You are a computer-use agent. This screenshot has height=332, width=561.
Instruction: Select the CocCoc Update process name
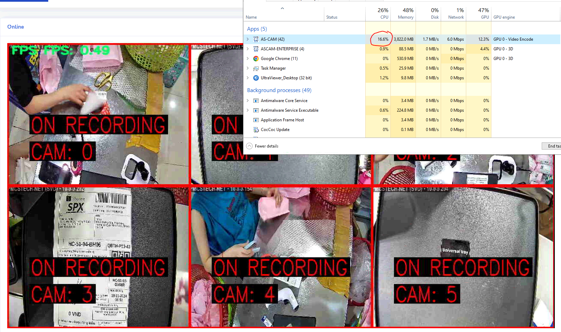(275, 130)
